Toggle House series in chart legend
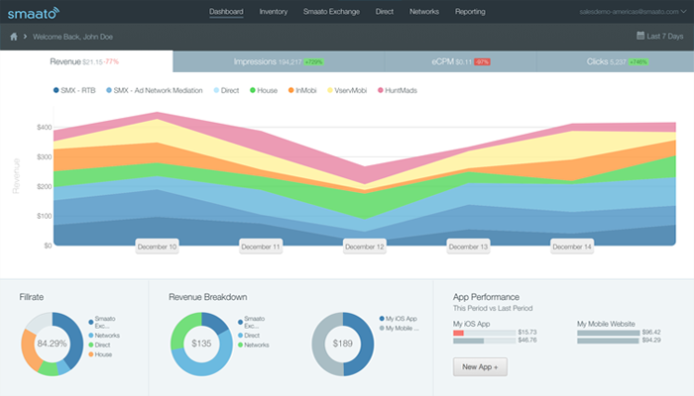 (x=264, y=90)
